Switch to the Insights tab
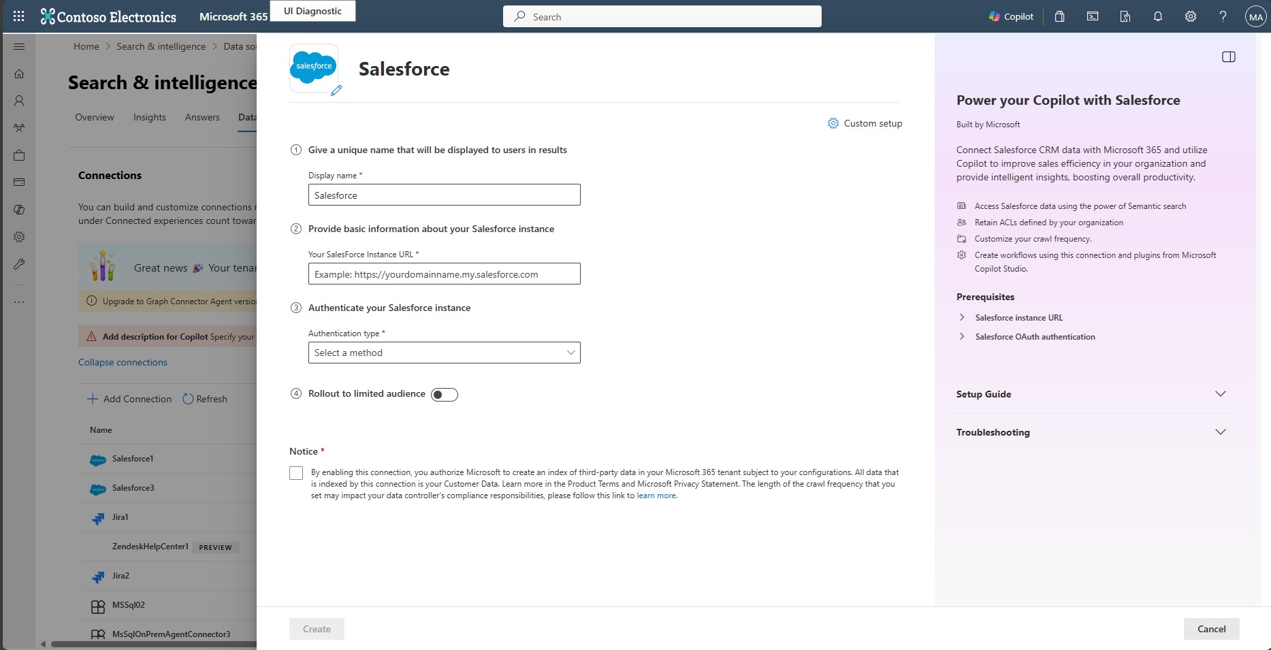 (149, 117)
